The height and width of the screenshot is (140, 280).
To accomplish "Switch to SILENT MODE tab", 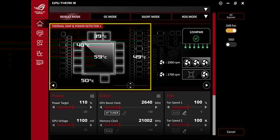I will 150,16.
